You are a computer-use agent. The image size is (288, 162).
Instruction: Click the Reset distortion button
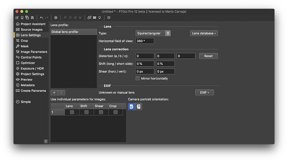208,56
